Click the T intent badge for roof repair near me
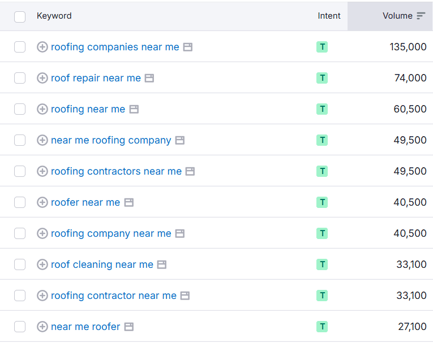 [322, 78]
